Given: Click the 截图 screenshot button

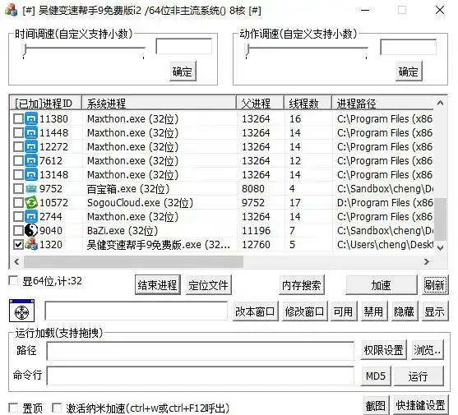Looking at the screenshot, I should point(377,405).
